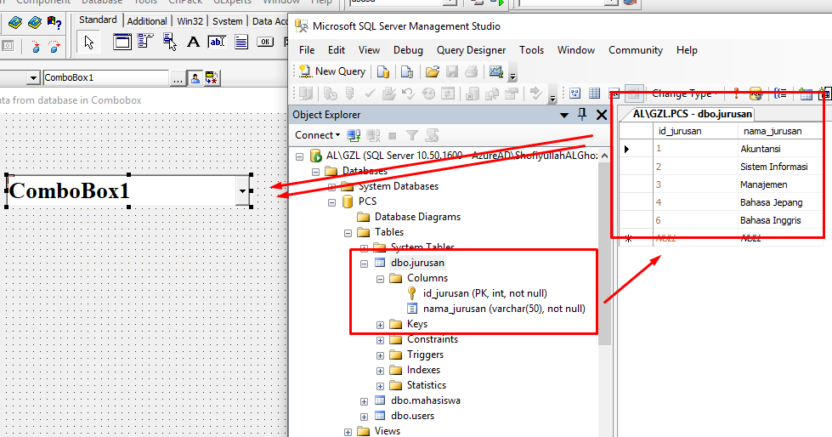Image resolution: width=832 pixels, height=437 pixels.
Task: Select the id_jurusan primary key column
Action: click(484, 293)
